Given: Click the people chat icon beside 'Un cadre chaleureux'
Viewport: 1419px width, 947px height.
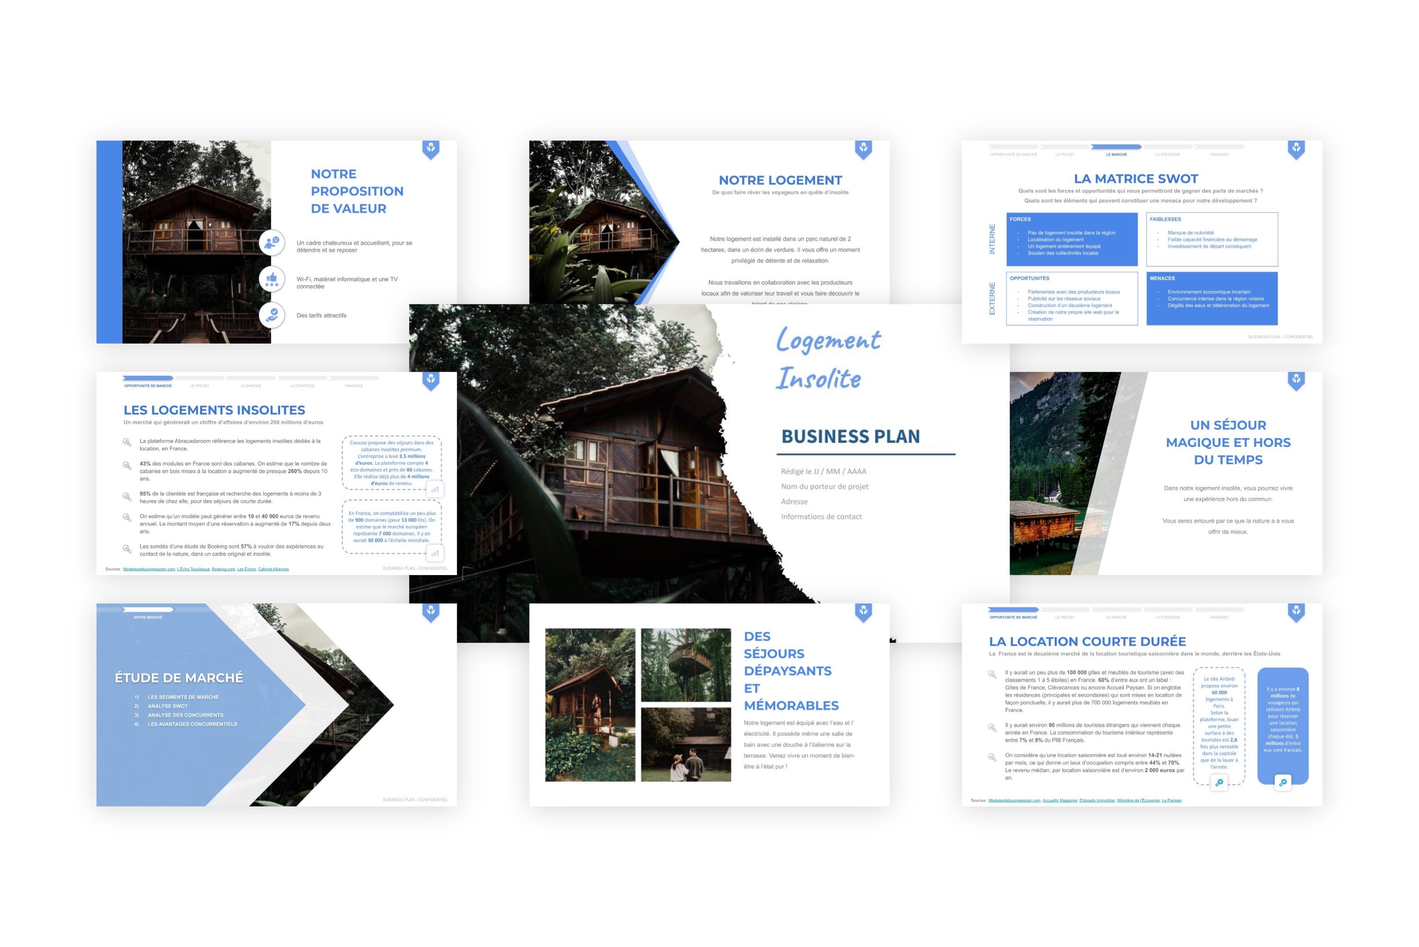Looking at the screenshot, I should tap(272, 243).
